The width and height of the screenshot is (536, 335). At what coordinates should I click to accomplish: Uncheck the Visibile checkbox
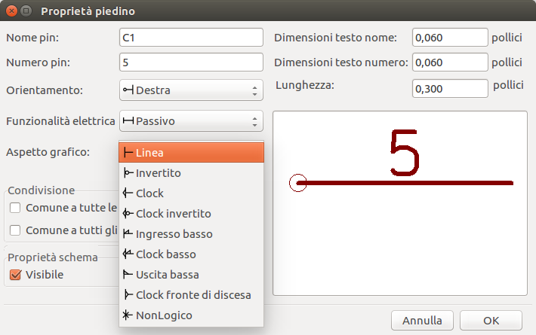[15, 275]
